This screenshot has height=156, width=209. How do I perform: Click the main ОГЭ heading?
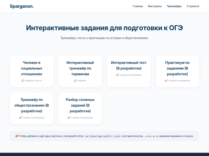point(104,28)
